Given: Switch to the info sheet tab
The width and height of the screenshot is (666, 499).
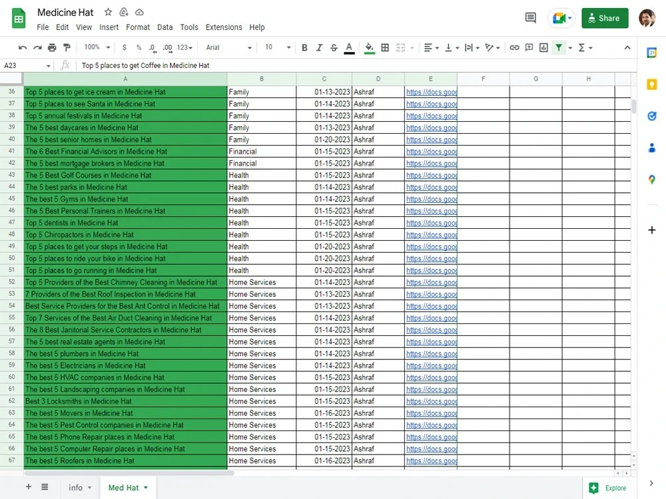Looking at the screenshot, I should 80,488.
